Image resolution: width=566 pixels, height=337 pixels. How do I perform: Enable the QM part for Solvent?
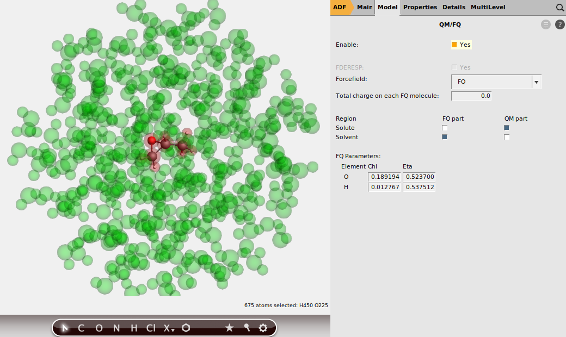point(507,137)
